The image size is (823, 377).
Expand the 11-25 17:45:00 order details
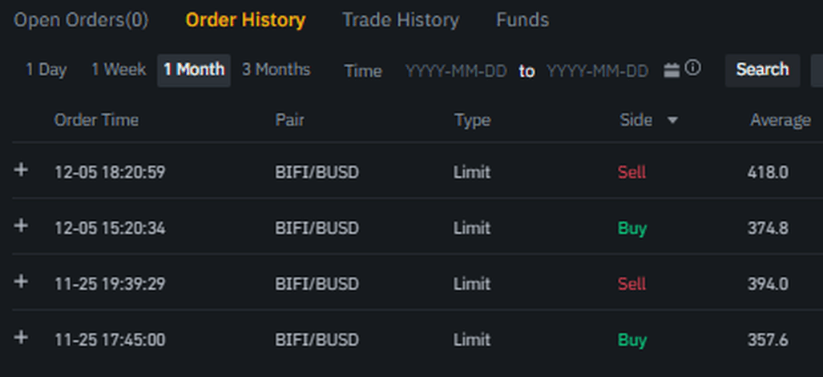point(22,338)
